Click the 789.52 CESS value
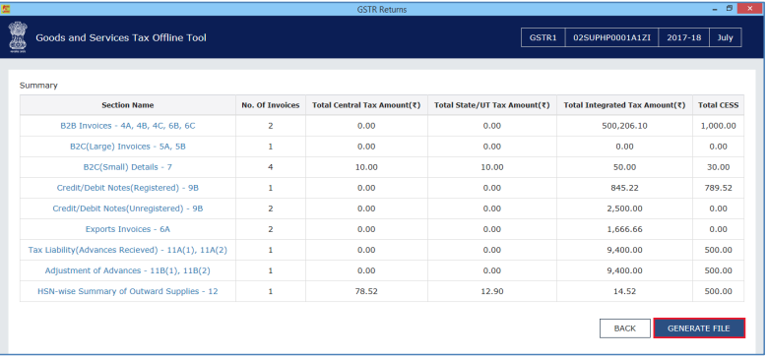 pos(718,188)
